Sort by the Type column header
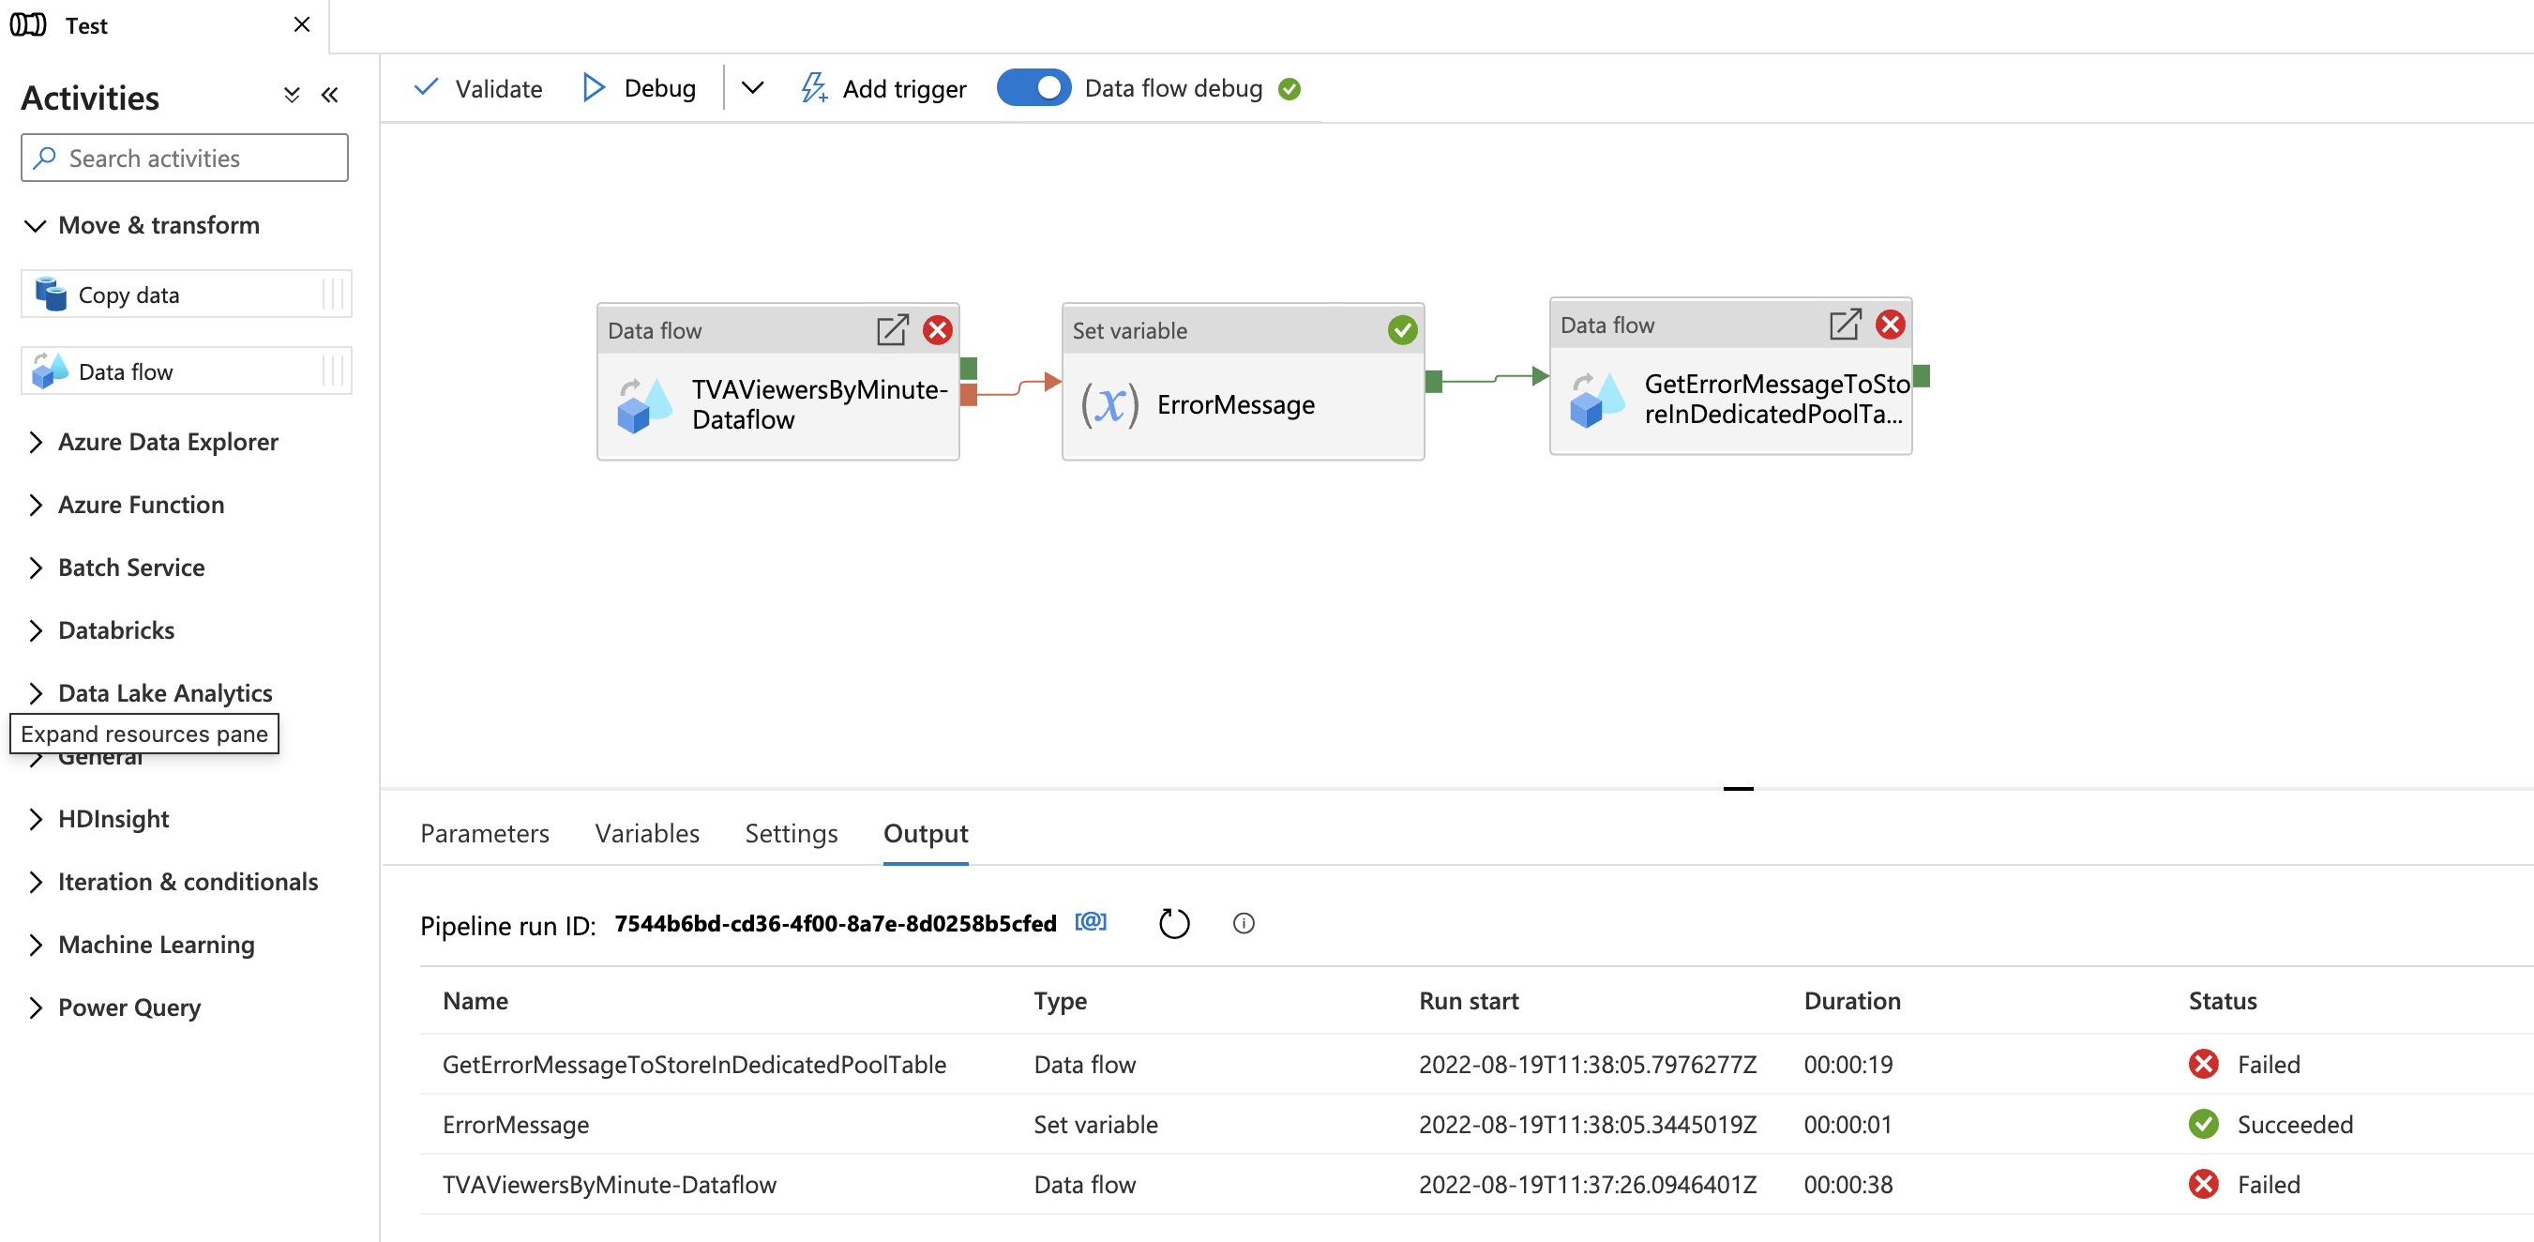This screenshot has width=2534, height=1242. click(1061, 1001)
